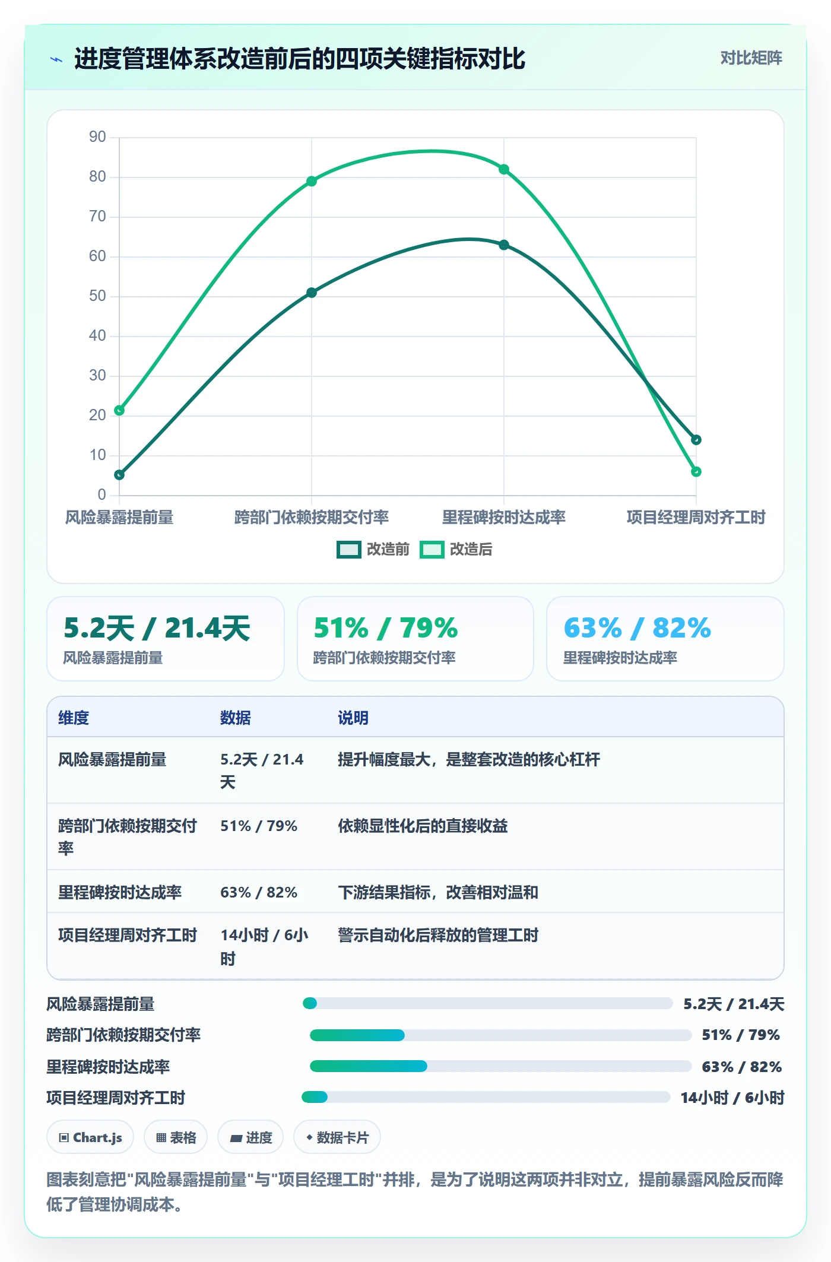Select the 63% / 82% data card
This screenshot has width=831, height=1262.
click(x=665, y=639)
